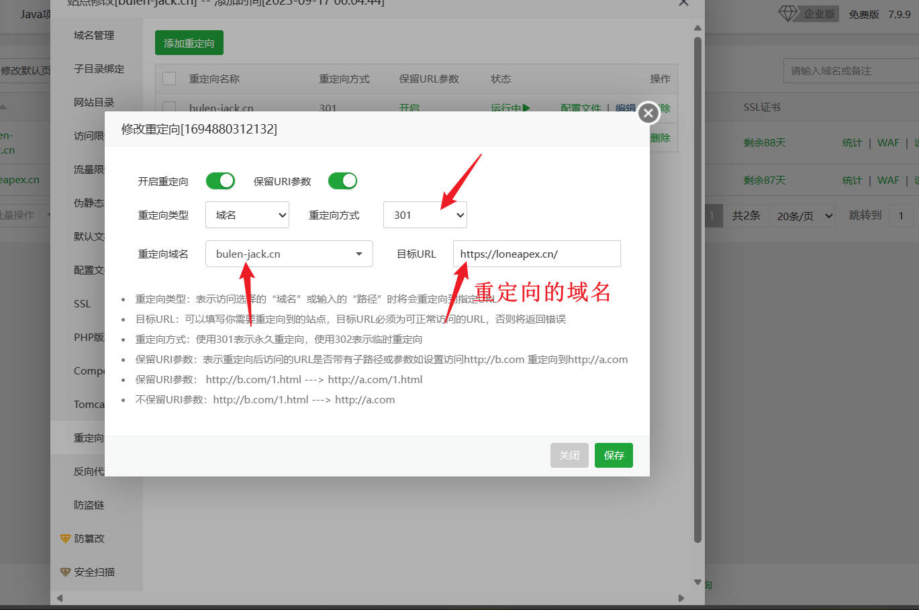Viewport: 919px width, 610px height.
Task: Check the select-all checkbox in redirect table header
Action: (x=169, y=79)
